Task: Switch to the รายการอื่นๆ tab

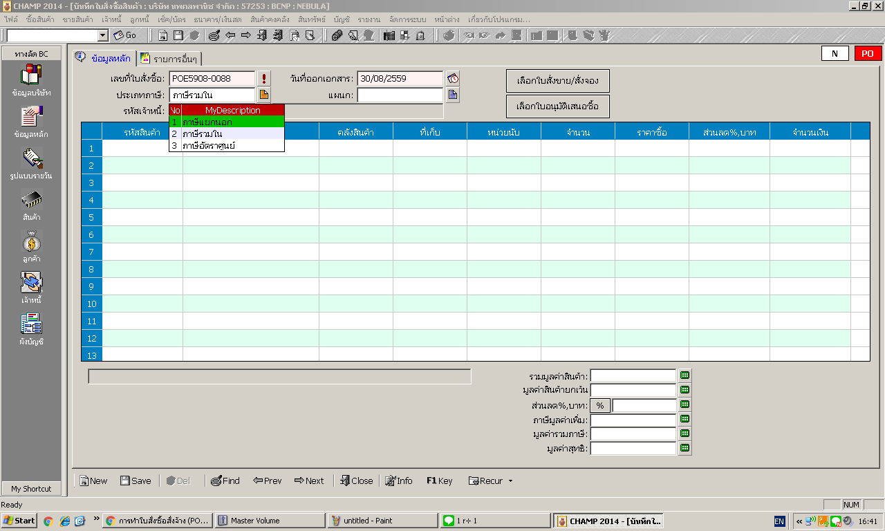Action: coord(170,59)
